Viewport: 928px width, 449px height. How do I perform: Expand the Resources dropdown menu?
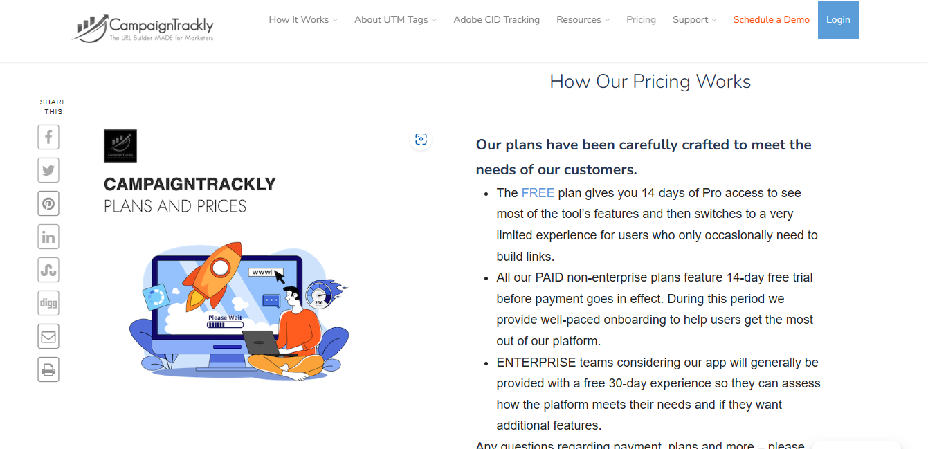click(x=583, y=19)
